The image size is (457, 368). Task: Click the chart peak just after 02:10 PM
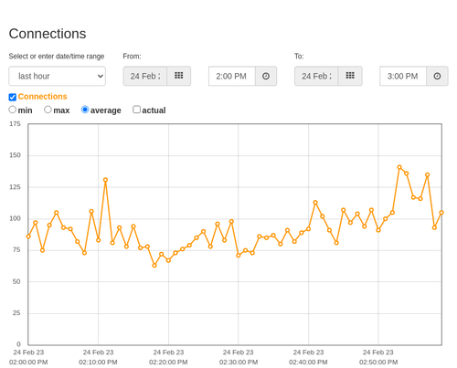105,180
